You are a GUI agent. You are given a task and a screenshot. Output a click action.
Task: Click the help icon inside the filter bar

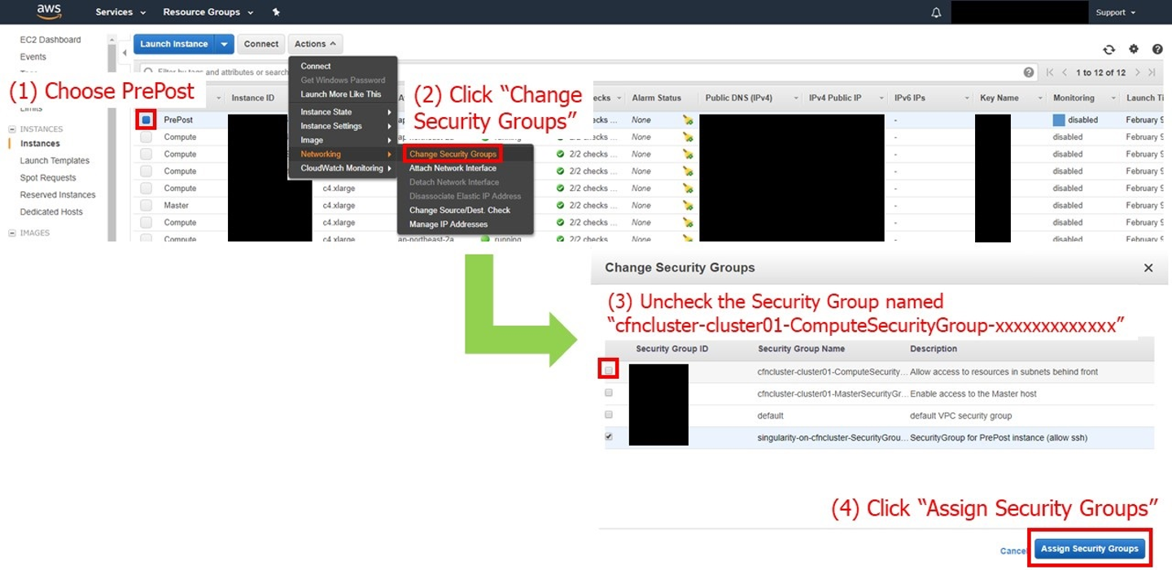point(1029,72)
